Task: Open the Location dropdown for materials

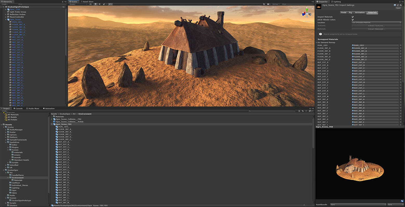Action: coord(376,23)
